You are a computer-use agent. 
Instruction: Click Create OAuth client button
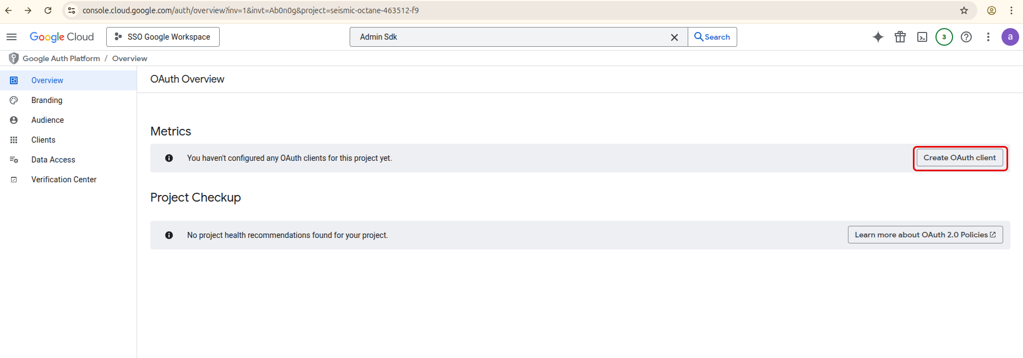click(x=960, y=158)
